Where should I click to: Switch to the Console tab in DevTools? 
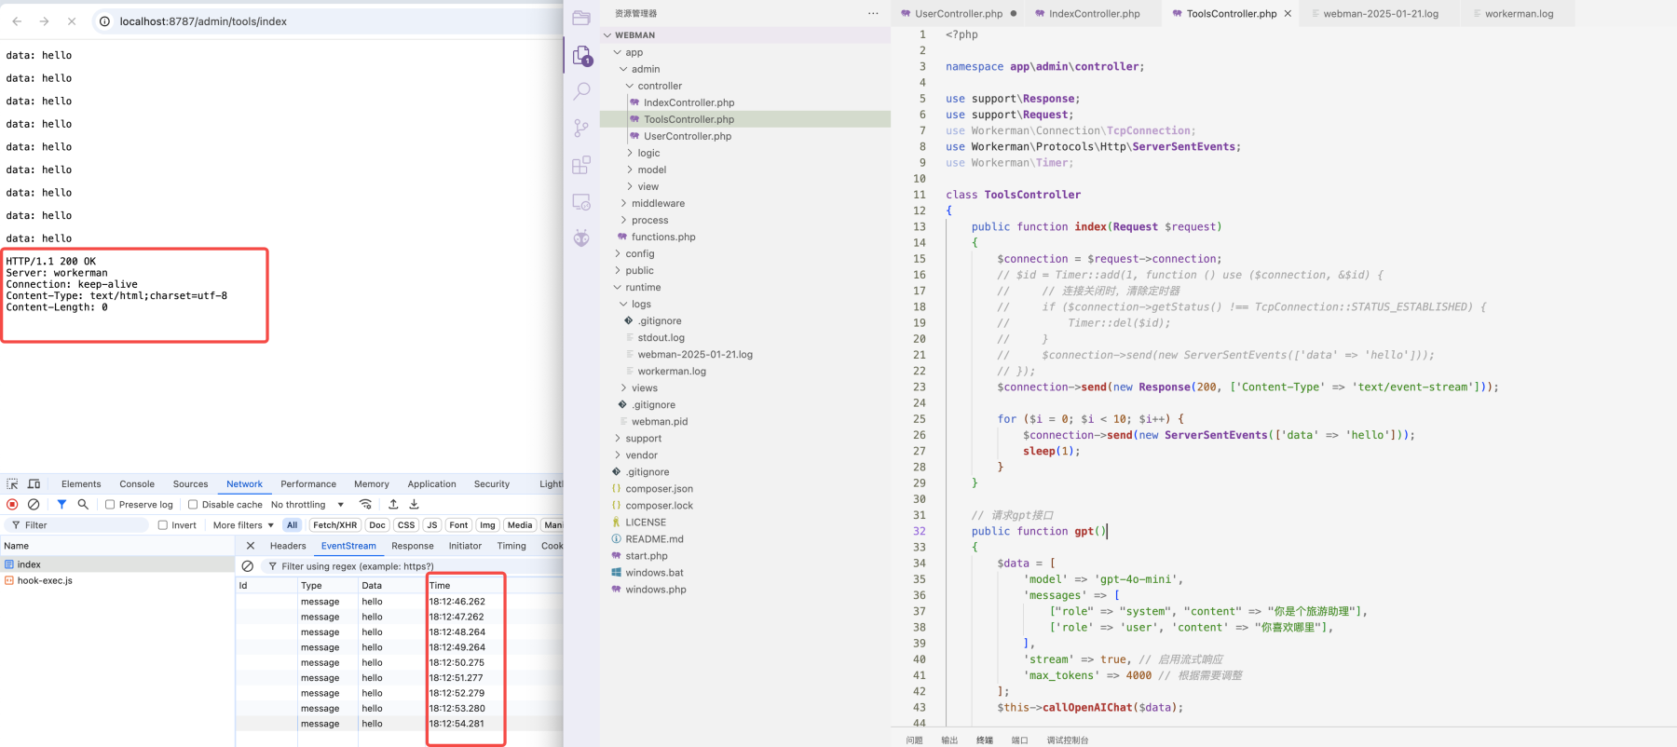137,483
